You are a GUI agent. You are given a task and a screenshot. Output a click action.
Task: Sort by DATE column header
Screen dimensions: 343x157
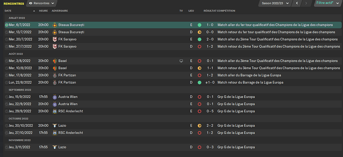click(8, 11)
